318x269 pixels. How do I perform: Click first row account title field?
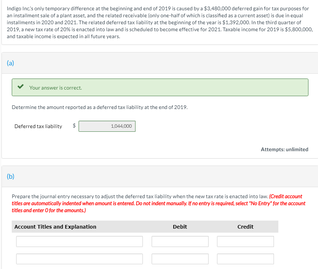pos(79,241)
